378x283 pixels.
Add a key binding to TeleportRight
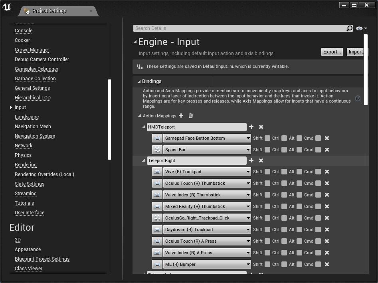[x=251, y=160]
